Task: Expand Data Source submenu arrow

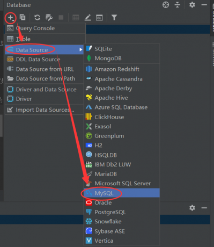Action: (x=81, y=49)
